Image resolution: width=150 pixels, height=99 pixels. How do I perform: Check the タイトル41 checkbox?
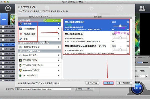3,76
